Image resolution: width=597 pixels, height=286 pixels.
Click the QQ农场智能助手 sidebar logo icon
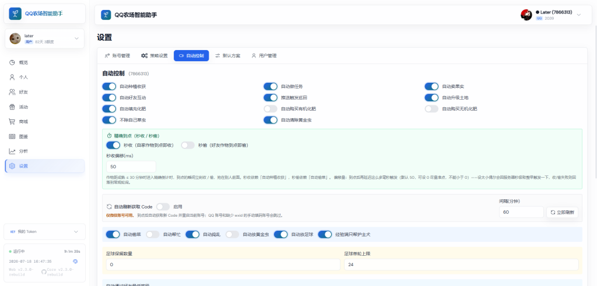[15, 14]
